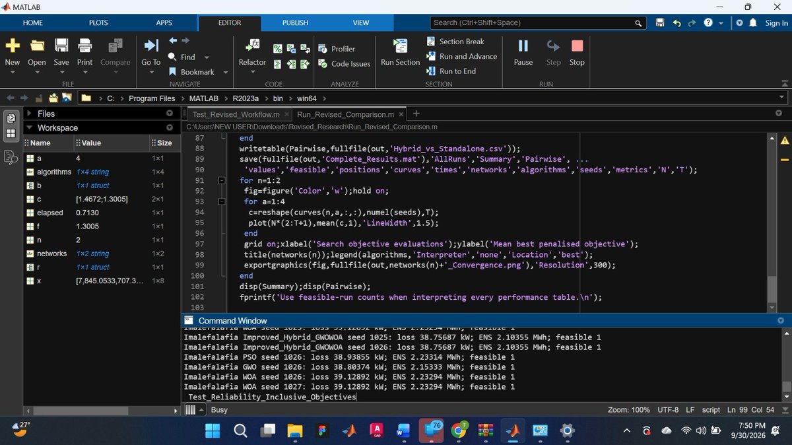
Task: Click the Find magnifier tool
Action: pos(183,57)
